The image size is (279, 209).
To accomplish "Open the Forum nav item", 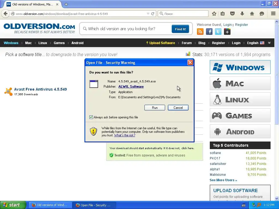I will point(187,43).
